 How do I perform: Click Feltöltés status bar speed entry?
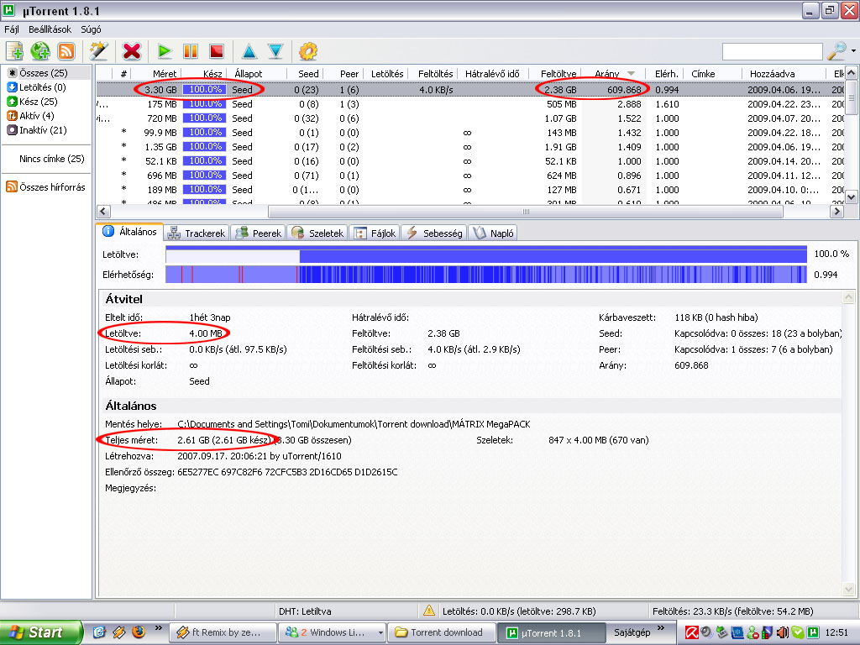[x=732, y=611]
